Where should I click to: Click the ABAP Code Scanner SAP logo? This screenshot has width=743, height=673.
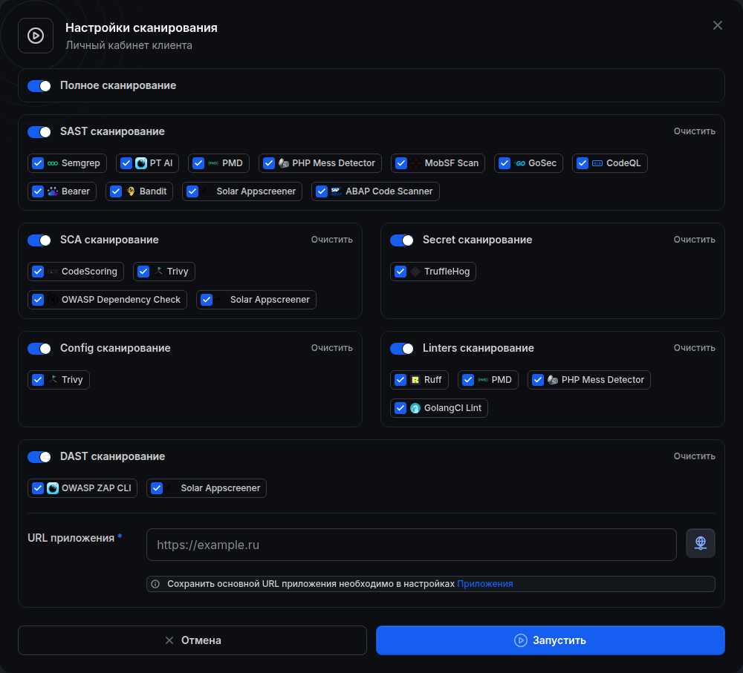pos(337,191)
